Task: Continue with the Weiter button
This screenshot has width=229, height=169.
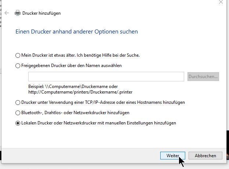Action: click(173, 155)
